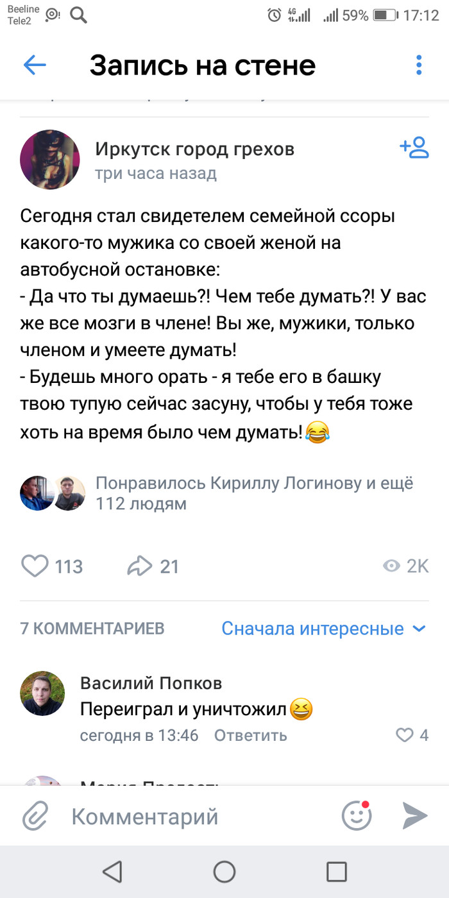The image size is (449, 898).
Task: Like the post using the heart icon
Action: pyautogui.click(x=37, y=566)
